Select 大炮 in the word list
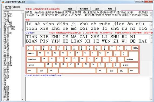Screen dimensions: 154x102 coord(6,18)
